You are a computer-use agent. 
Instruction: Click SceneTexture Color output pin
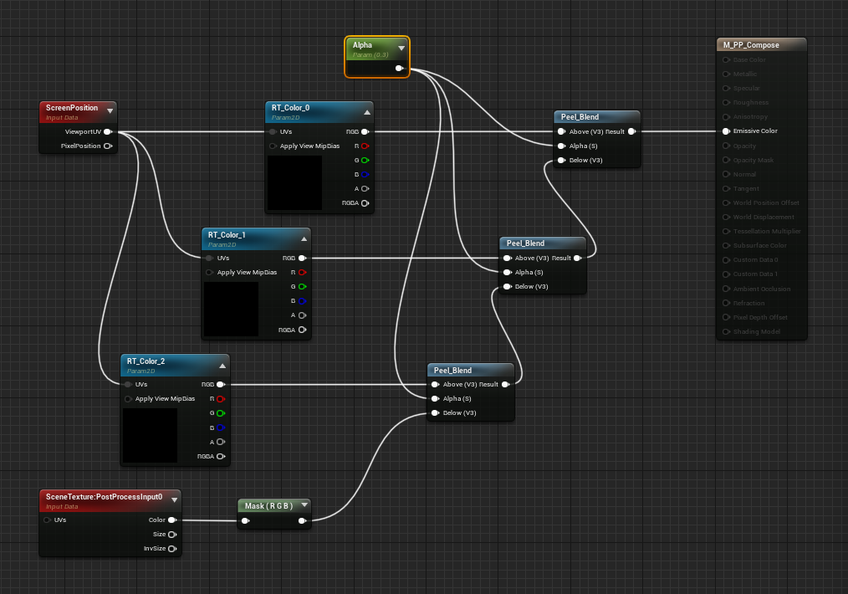coord(172,520)
